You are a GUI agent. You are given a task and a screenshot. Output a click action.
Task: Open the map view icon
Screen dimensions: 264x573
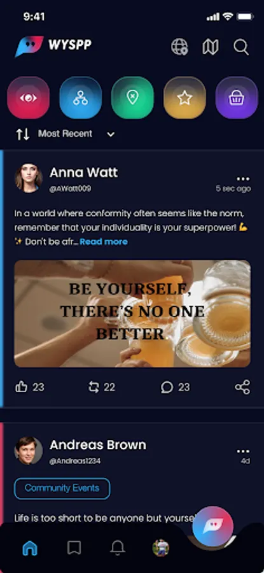pos(211,47)
